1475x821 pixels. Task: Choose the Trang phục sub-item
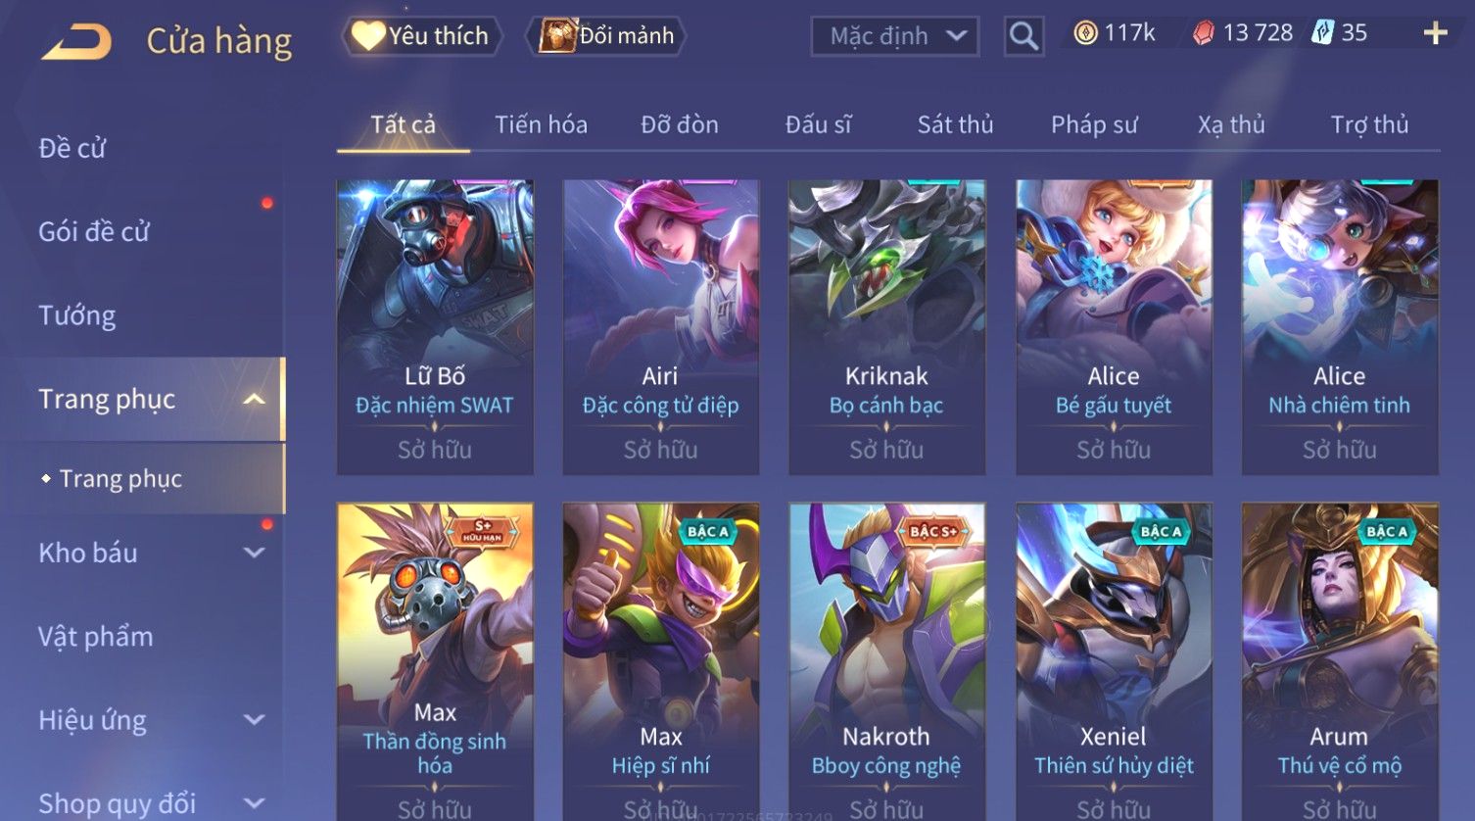coord(120,479)
